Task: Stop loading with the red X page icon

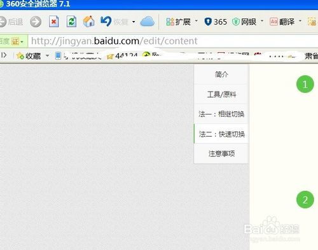Action: point(53,22)
